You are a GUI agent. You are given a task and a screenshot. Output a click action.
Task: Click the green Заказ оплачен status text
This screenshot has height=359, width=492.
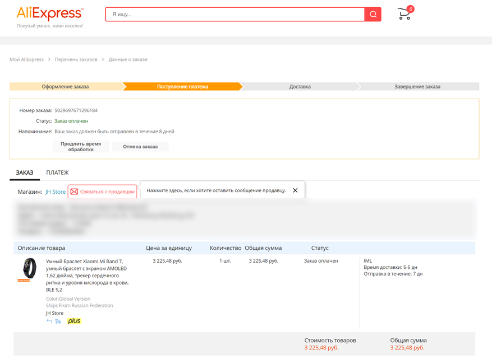point(71,121)
